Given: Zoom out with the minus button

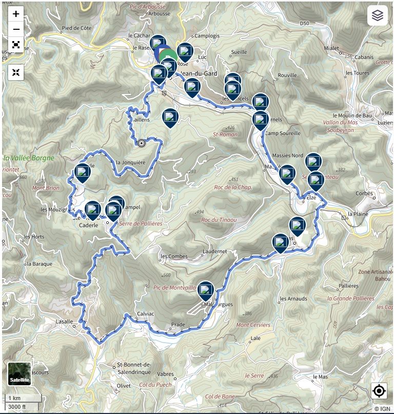Looking at the screenshot, I should click(x=16, y=29).
